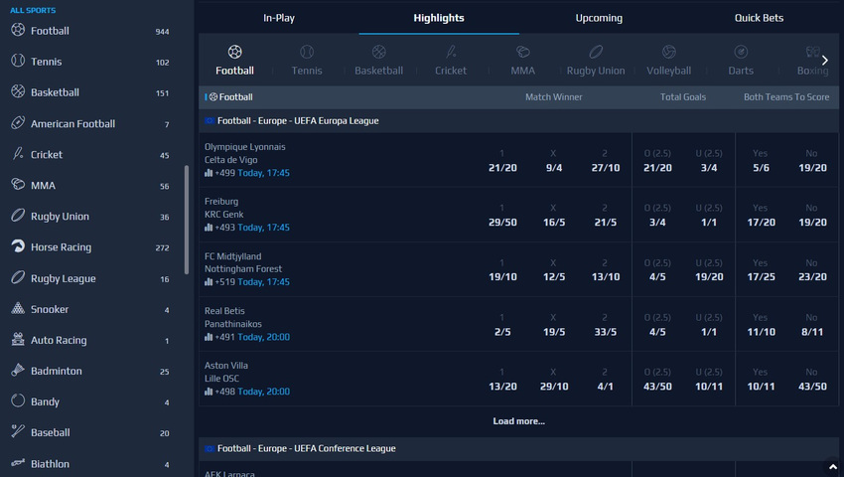Collapse the UEFA Europa League group header
Screen dimensions: 844x477
click(x=518, y=120)
